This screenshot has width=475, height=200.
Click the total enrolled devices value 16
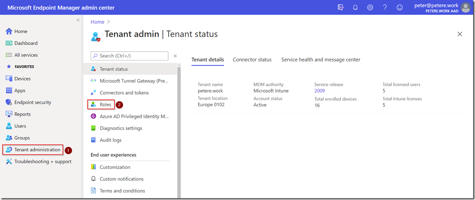coord(317,105)
